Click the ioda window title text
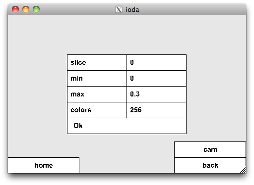This screenshot has width=254, height=185. coord(132,10)
